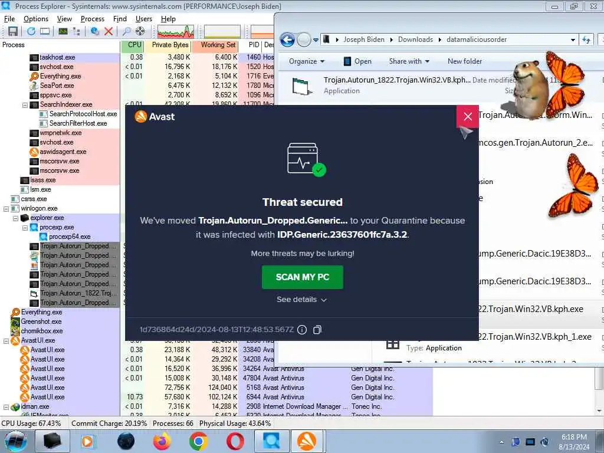Sort by the Process column header
Image resolution: width=604 pixels, height=453 pixels.
click(60, 45)
